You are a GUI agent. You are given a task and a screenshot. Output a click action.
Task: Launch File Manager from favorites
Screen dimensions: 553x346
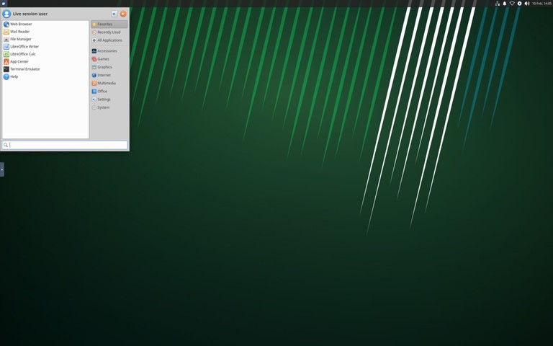[x=45, y=39]
